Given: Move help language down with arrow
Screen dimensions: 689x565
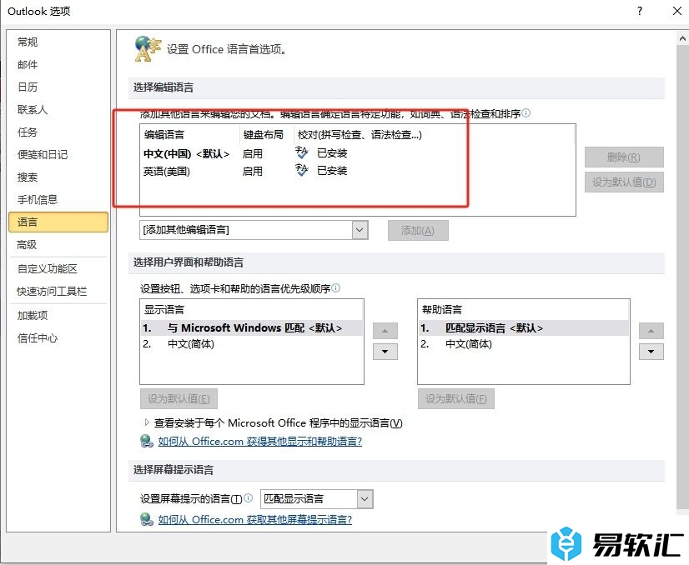Looking at the screenshot, I should tap(651, 352).
